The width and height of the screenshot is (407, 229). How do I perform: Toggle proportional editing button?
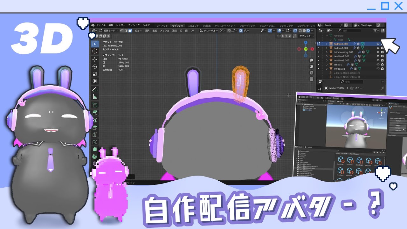[241, 31]
